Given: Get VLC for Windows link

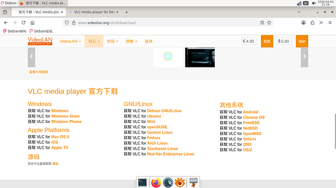Looking at the screenshot, I should coord(59,111).
